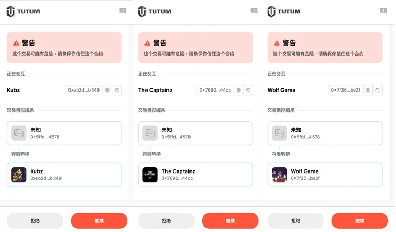The height and width of the screenshot is (232, 396).
Task: Click the 警告 heading in the Wolf Game panel
Action: click(289, 43)
